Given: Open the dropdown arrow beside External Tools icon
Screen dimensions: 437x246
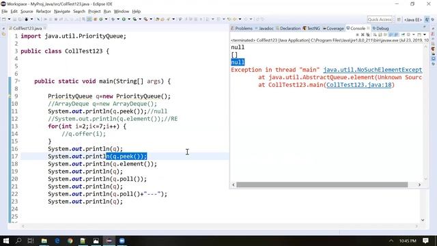Looking at the screenshot, I should coord(151,19).
